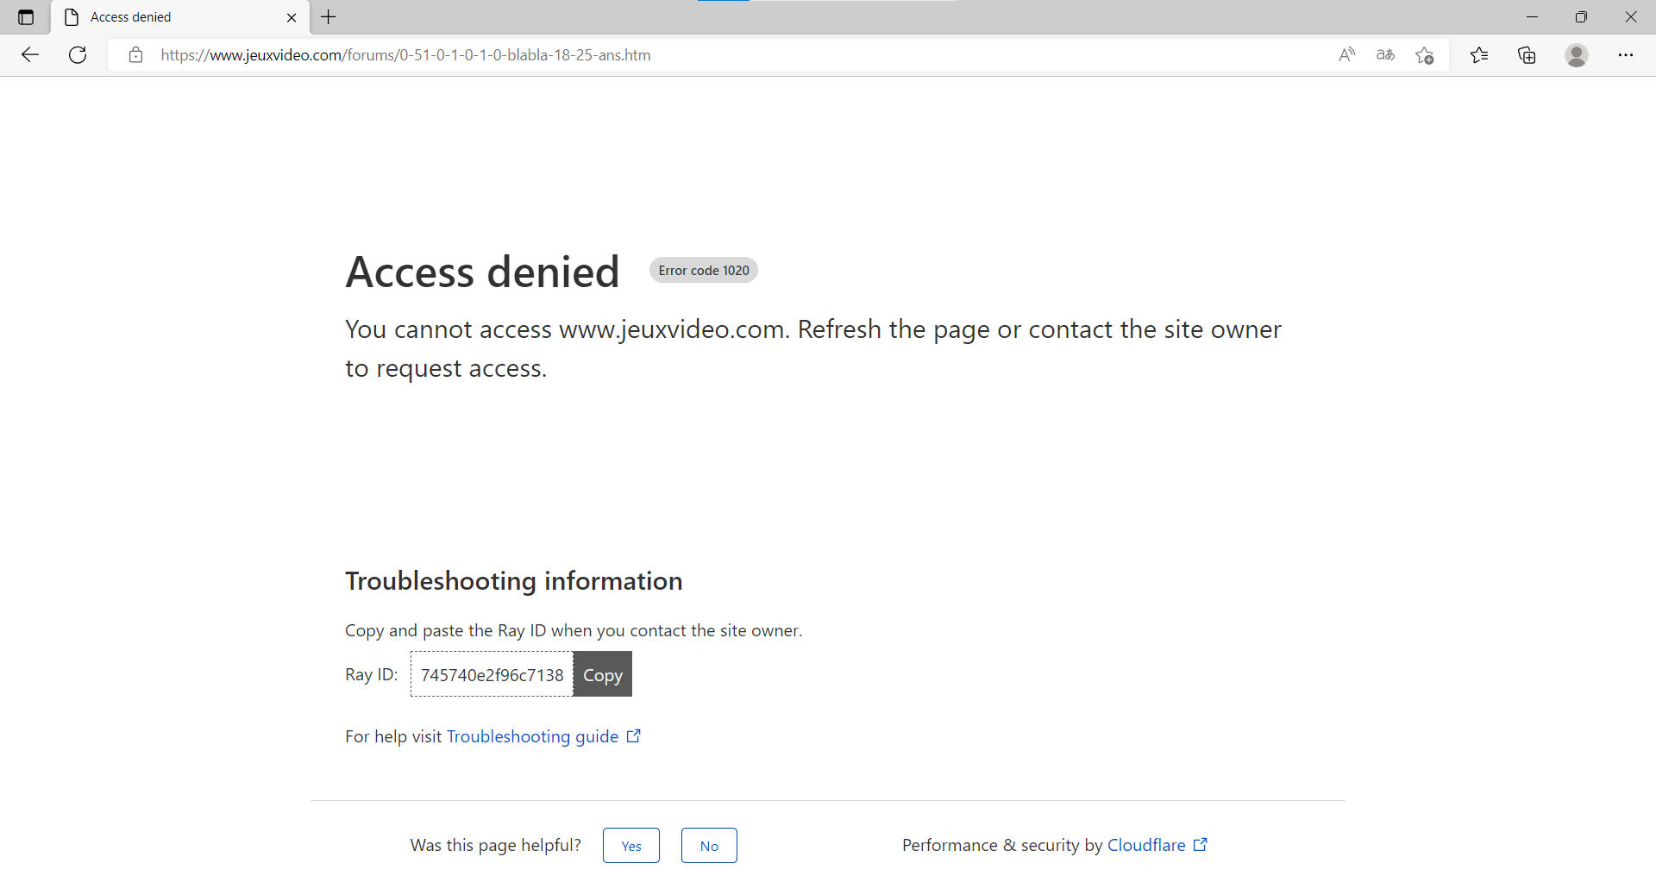
Task: Refresh the current page
Action: pos(78,55)
